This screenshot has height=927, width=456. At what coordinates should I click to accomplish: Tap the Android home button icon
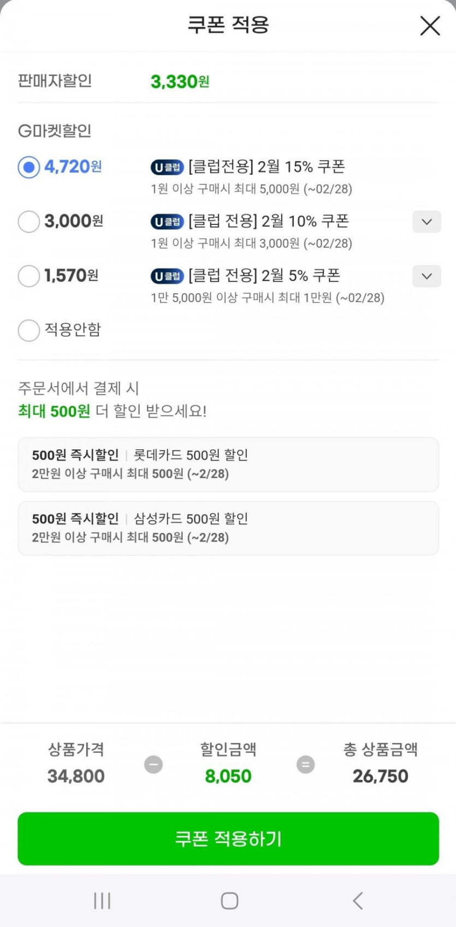click(x=229, y=900)
